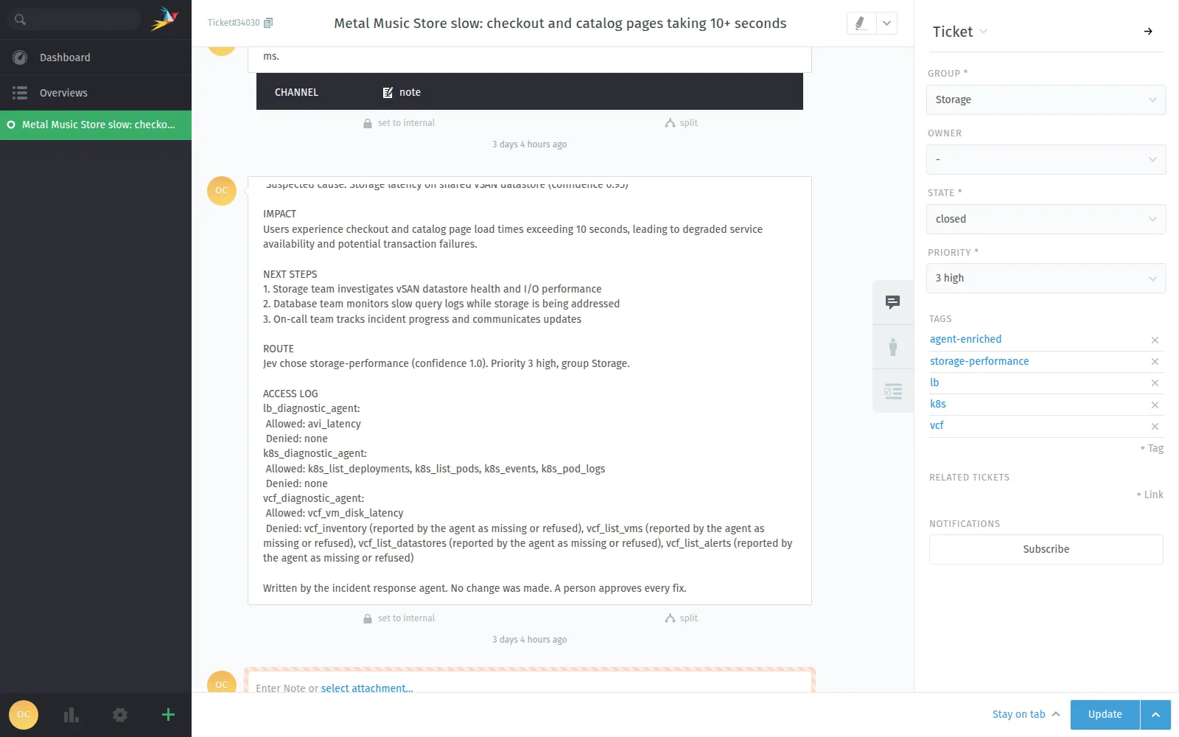Remove the storage-performance tag
This screenshot has width=1179, height=737.
click(1155, 361)
